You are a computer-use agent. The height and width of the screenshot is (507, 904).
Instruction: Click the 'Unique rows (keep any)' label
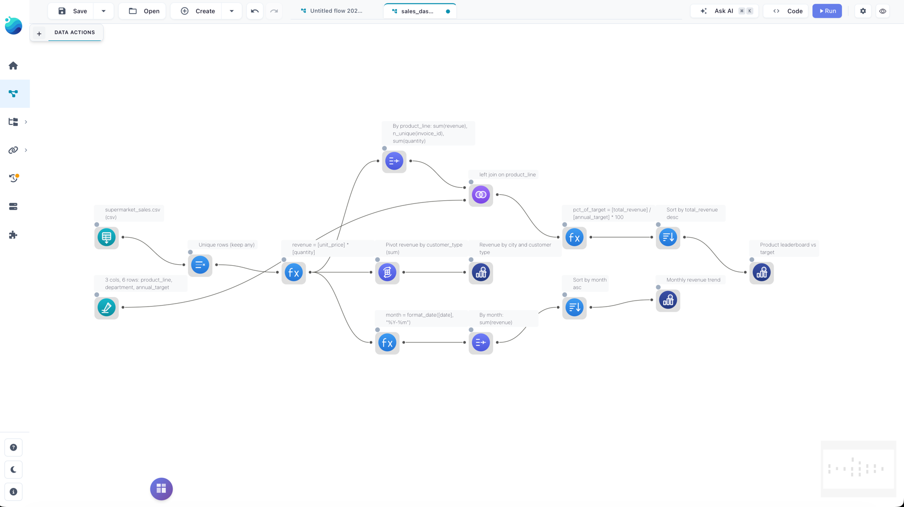tap(226, 245)
